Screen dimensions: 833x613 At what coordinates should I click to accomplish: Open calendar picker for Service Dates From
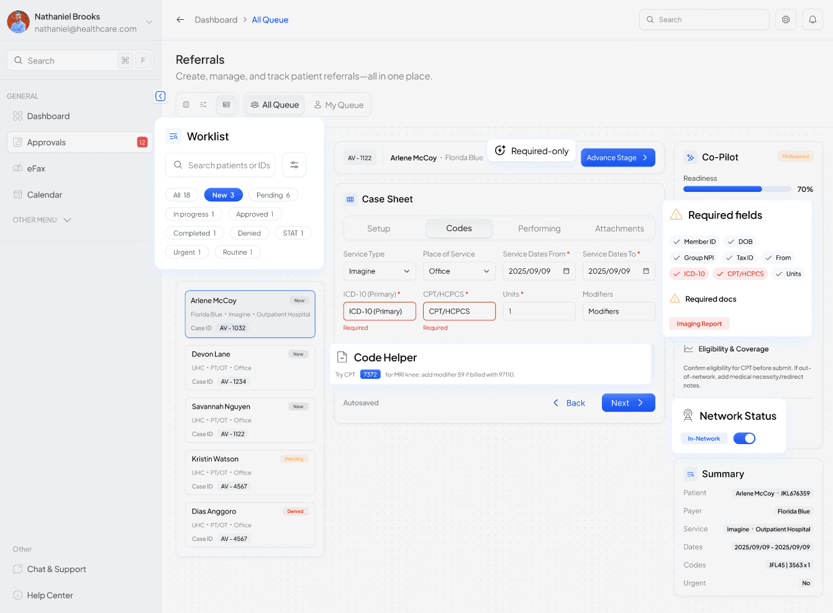tap(566, 271)
